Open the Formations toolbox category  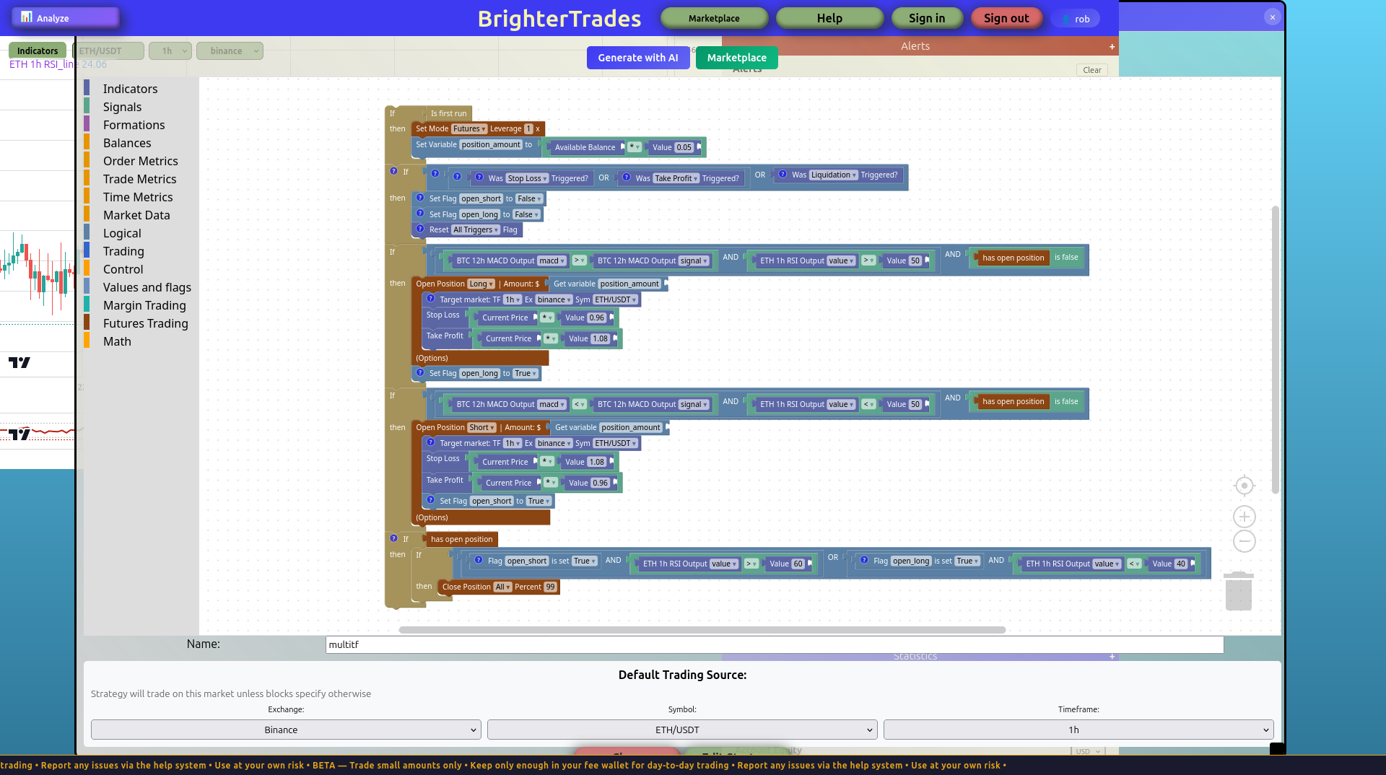tap(134, 125)
